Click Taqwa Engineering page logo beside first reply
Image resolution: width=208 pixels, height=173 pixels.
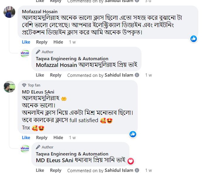(x=25, y=53)
